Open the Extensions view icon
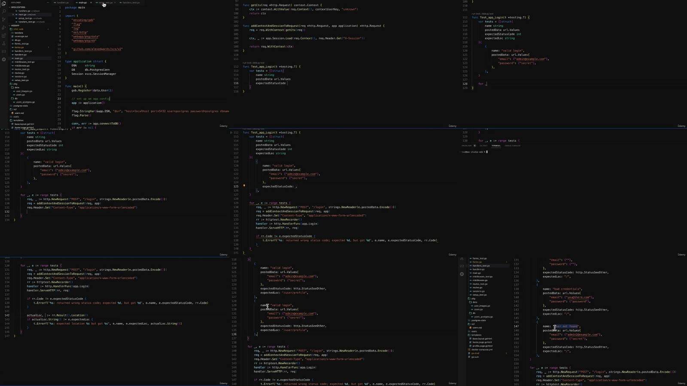This screenshot has width=687, height=386. 4,36
